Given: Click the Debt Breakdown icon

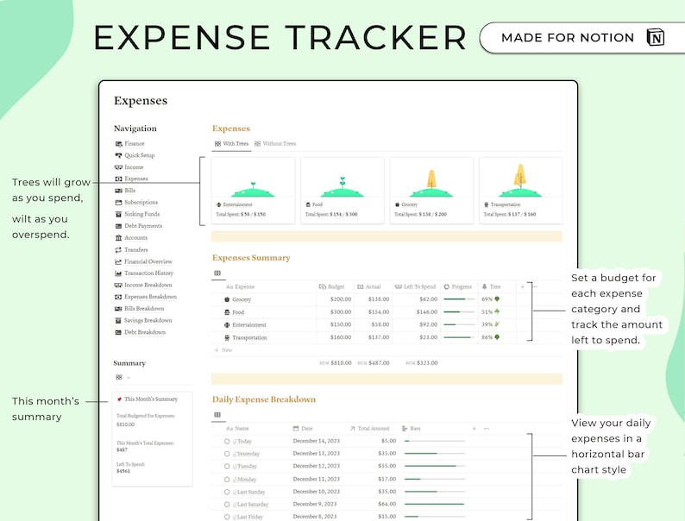Looking at the screenshot, I should click(118, 332).
